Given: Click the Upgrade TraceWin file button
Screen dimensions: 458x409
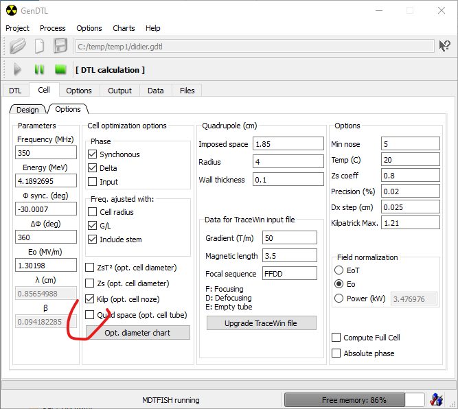Looking at the screenshot, I should pos(261,323).
